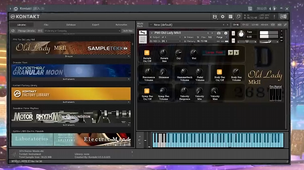Click host previous preset arrow in titlebar
The image size is (304, 170).
pyautogui.click(x=270, y=9)
